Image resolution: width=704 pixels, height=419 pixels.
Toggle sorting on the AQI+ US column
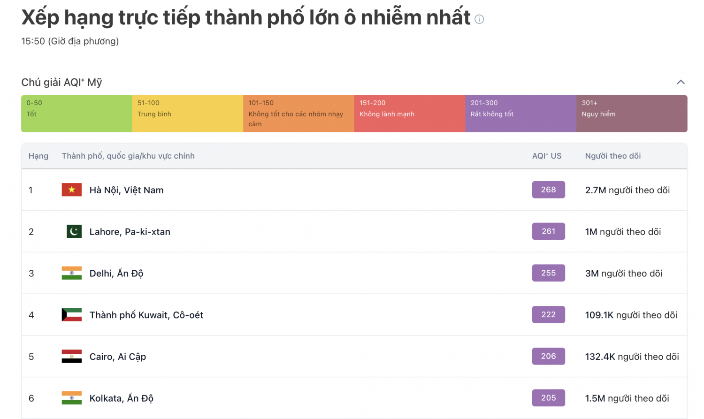tap(546, 155)
